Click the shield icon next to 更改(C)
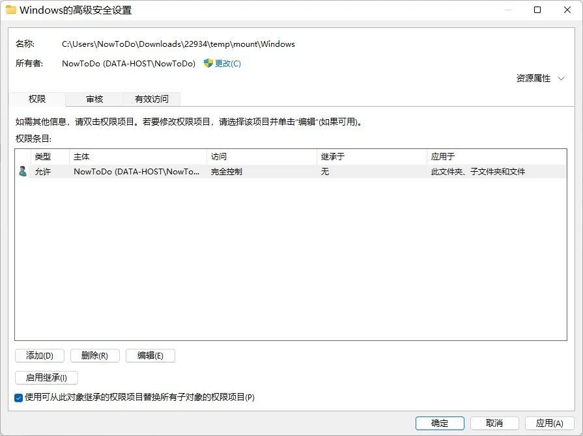Screen dimensions: 583x436 [x=208, y=63]
